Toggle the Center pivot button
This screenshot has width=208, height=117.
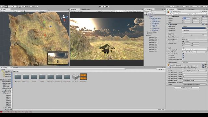point(28,6)
